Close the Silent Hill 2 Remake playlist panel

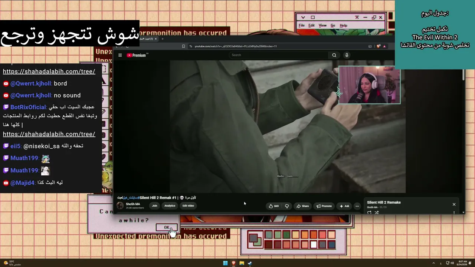click(x=454, y=204)
